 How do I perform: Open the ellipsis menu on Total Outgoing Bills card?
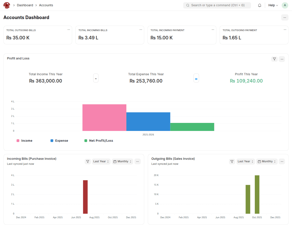pyautogui.click(x=69, y=29)
